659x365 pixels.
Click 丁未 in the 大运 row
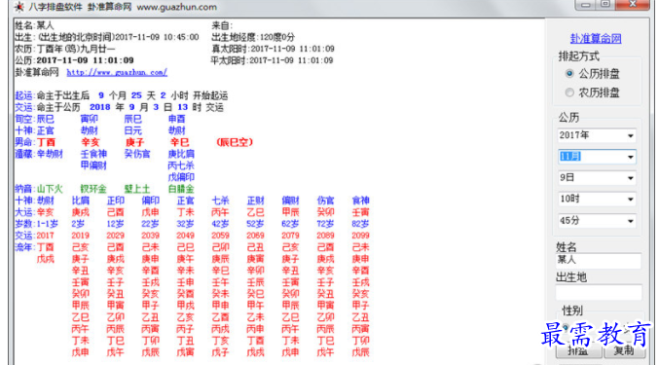tap(185, 212)
